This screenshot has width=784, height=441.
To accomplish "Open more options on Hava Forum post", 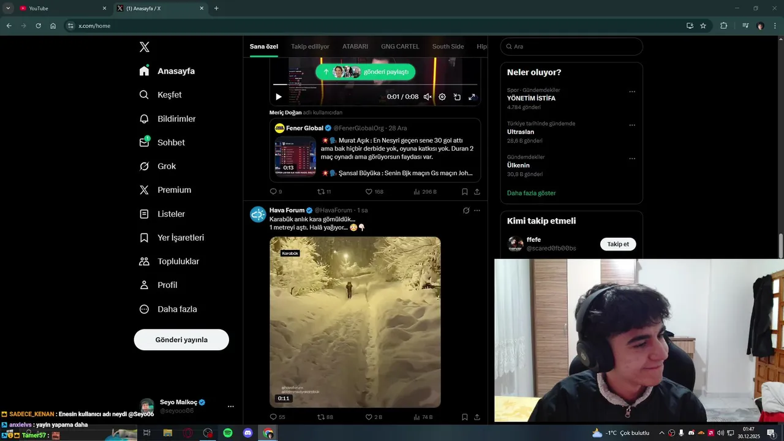I will pyautogui.click(x=477, y=210).
